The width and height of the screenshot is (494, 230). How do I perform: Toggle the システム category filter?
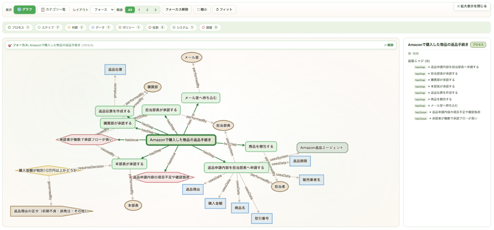[183, 28]
